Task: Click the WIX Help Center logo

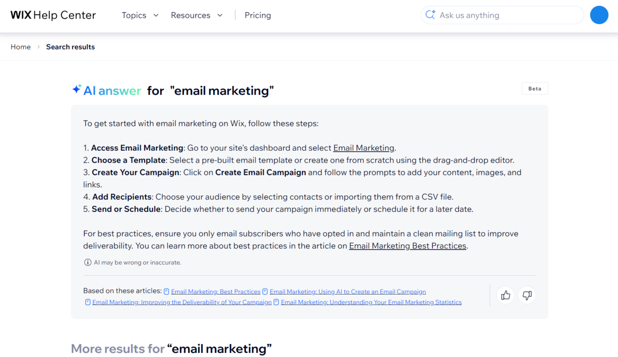Action: coord(53,15)
